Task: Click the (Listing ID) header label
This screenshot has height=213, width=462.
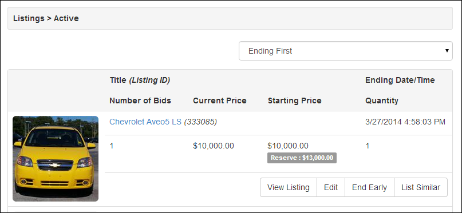Action: 149,80
